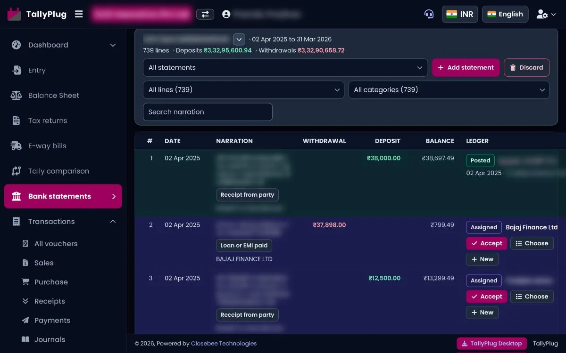The height and width of the screenshot is (353, 566).
Task: Click the Posted status badge in row 1
Action: pyautogui.click(x=480, y=160)
